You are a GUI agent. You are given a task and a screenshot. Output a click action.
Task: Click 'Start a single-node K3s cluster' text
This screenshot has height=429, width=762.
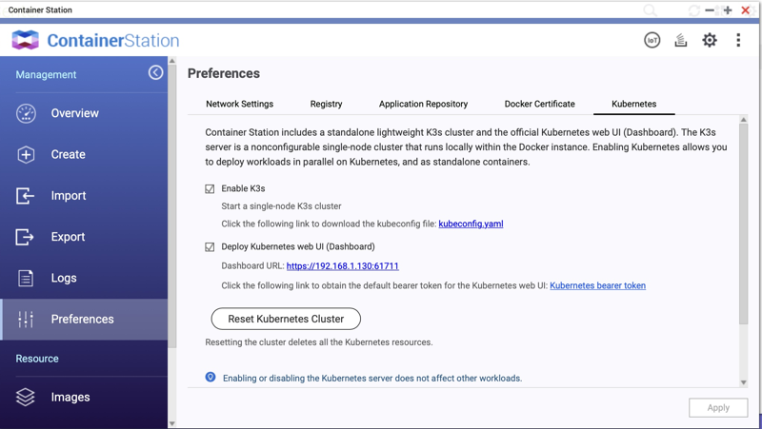pos(281,206)
